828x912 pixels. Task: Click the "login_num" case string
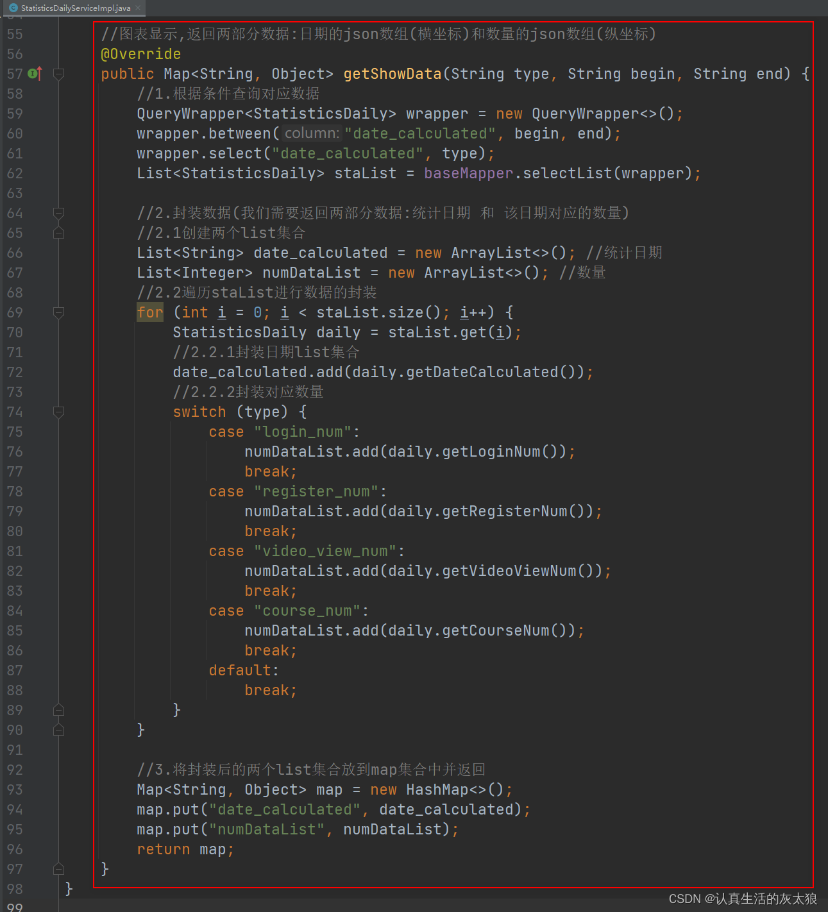[303, 432]
